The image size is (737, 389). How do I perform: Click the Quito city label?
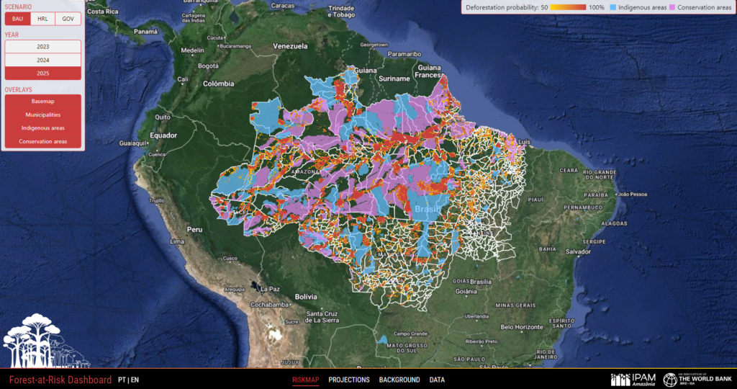[163, 117]
